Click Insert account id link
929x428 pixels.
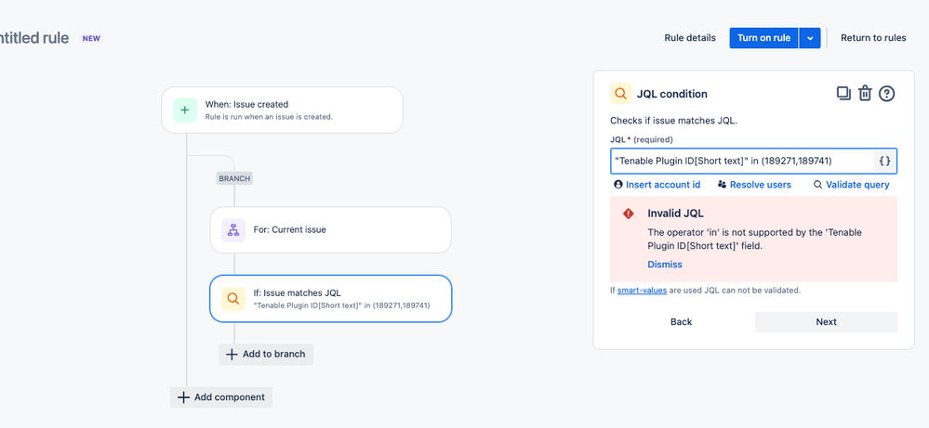tap(657, 185)
